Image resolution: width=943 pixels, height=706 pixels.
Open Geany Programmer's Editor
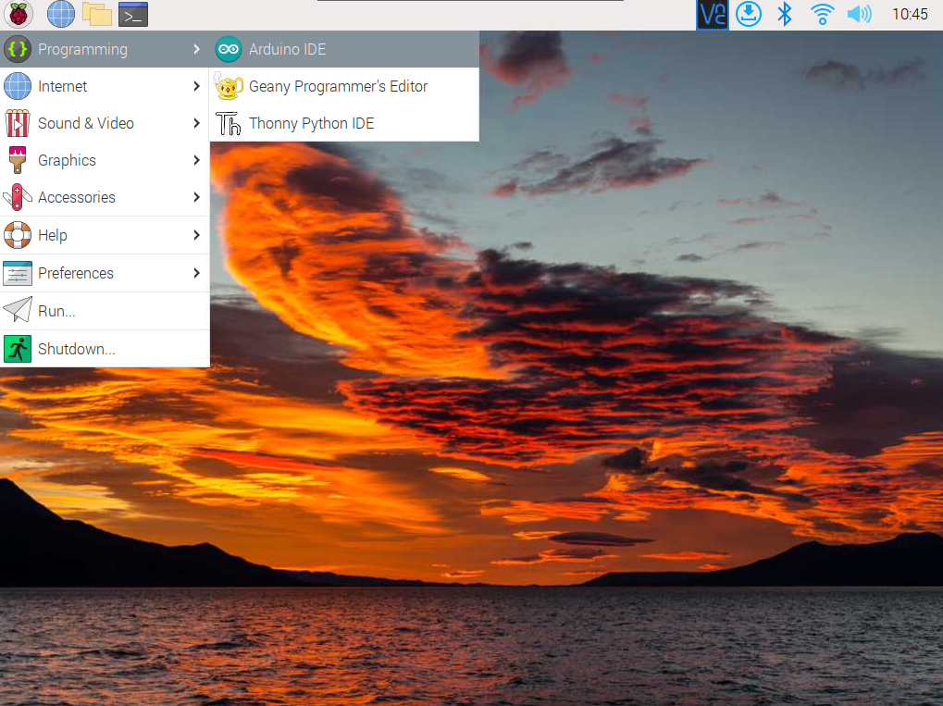[x=338, y=86]
